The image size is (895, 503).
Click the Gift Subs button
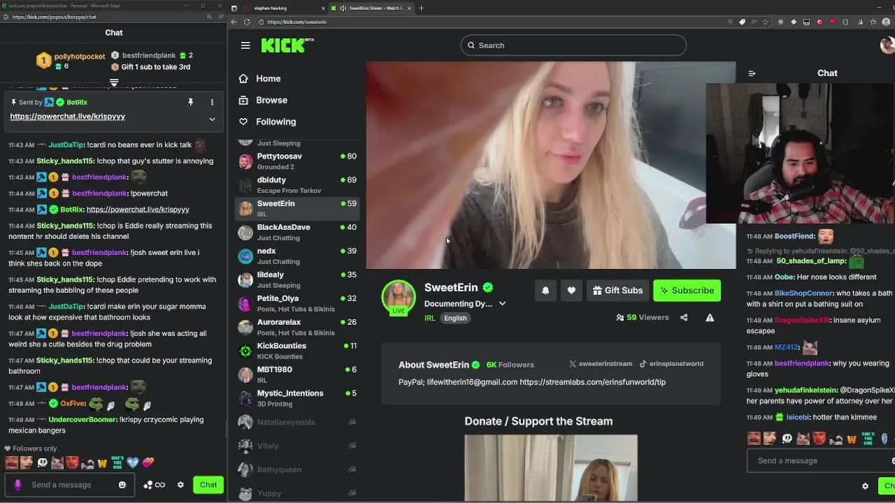[617, 291]
